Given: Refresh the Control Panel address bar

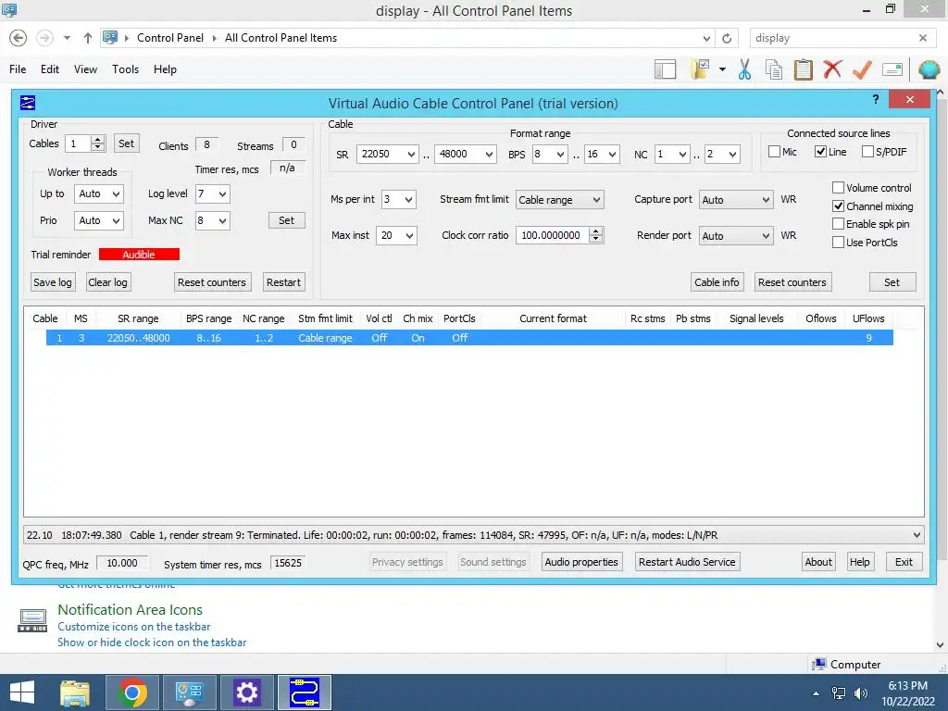Looking at the screenshot, I should [x=727, y=38].
